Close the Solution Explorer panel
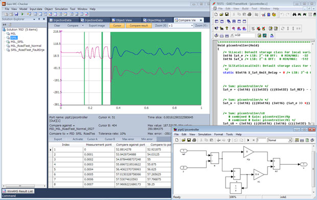 click(44, 19)
